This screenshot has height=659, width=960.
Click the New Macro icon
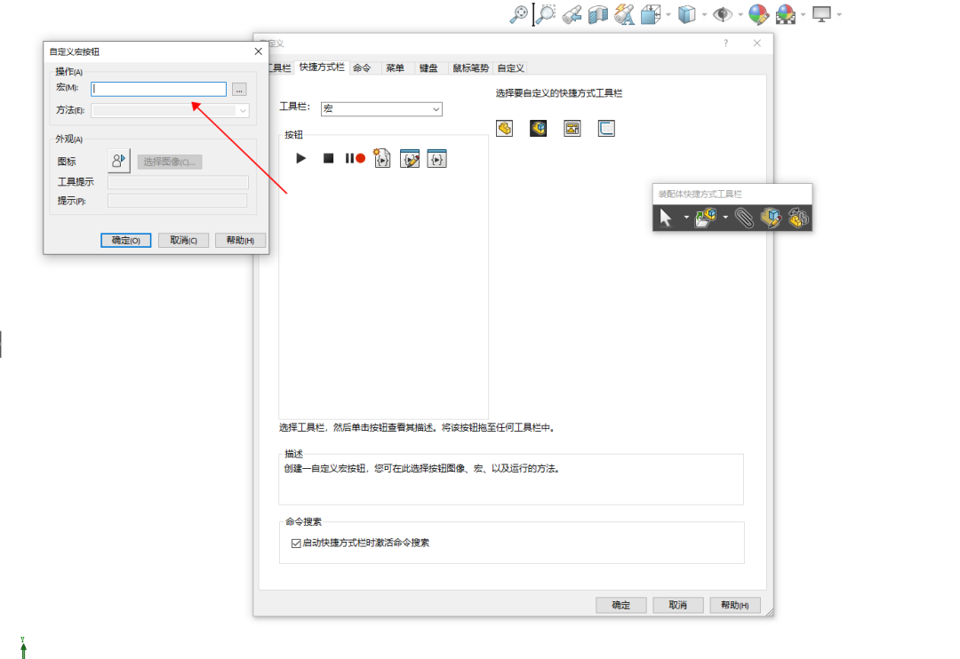click(x=381, y=158)
